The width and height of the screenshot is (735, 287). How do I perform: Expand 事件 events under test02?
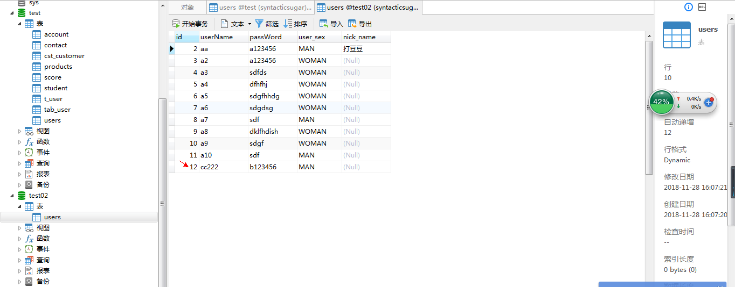pos(20,249)
